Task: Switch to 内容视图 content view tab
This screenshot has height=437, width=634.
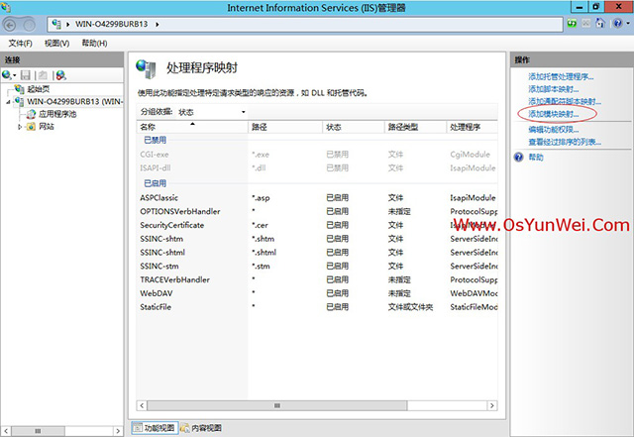Action: [202, 428]
